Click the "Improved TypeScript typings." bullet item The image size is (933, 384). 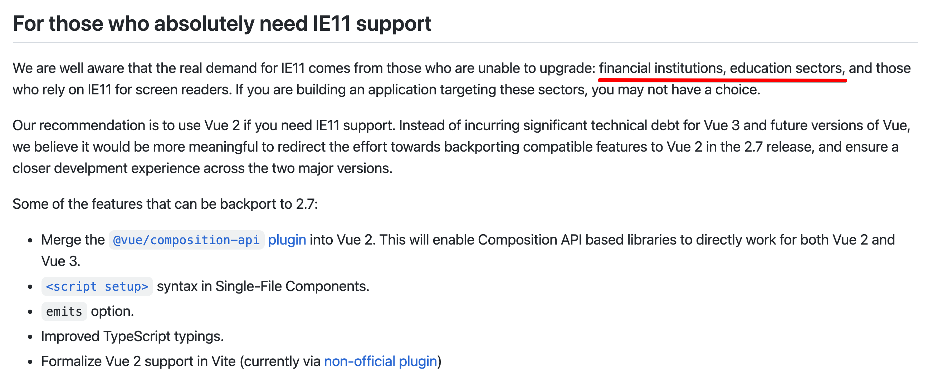[x=132, y=336]
